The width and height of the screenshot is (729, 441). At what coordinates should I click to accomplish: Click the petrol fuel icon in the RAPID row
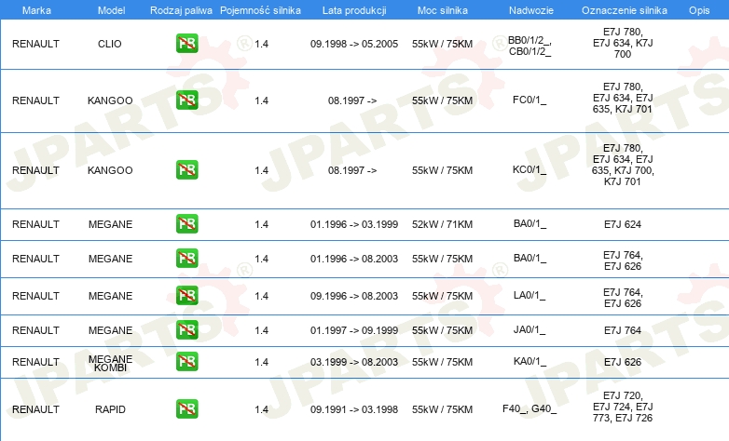(x=186, y=409)
